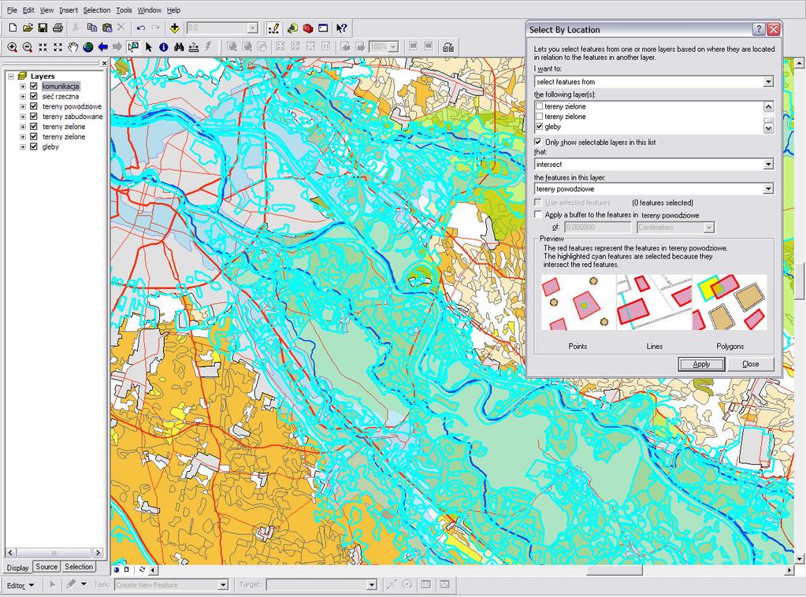Toggle tereny powodziowe layer visibility
The image size is (806, 597).
(34, 106)
